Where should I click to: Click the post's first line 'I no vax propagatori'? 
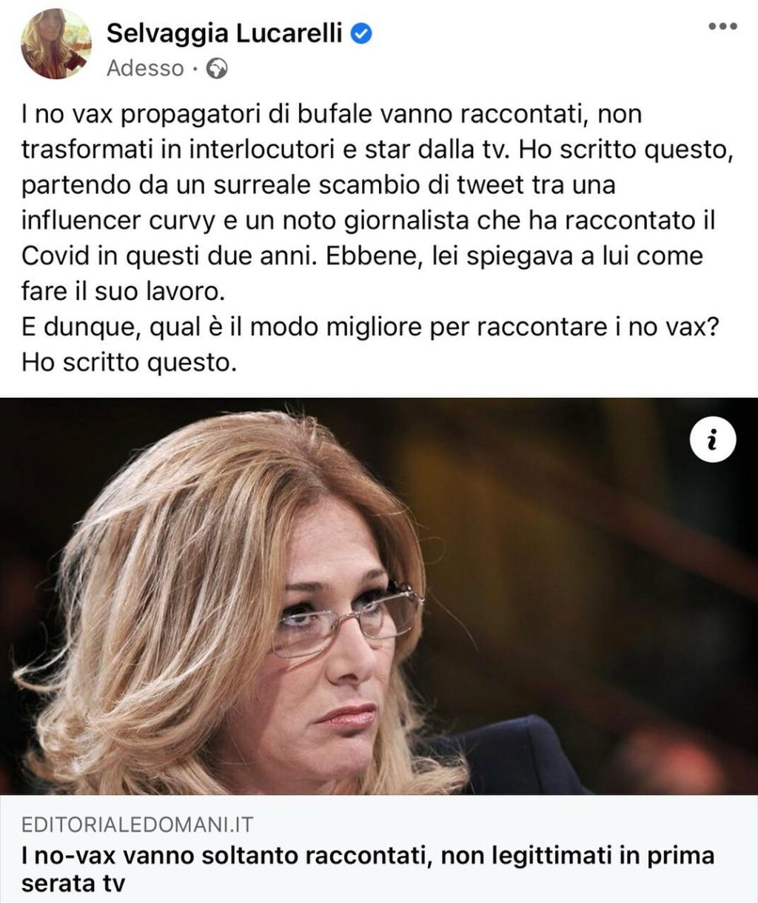(x=332, y=115)
